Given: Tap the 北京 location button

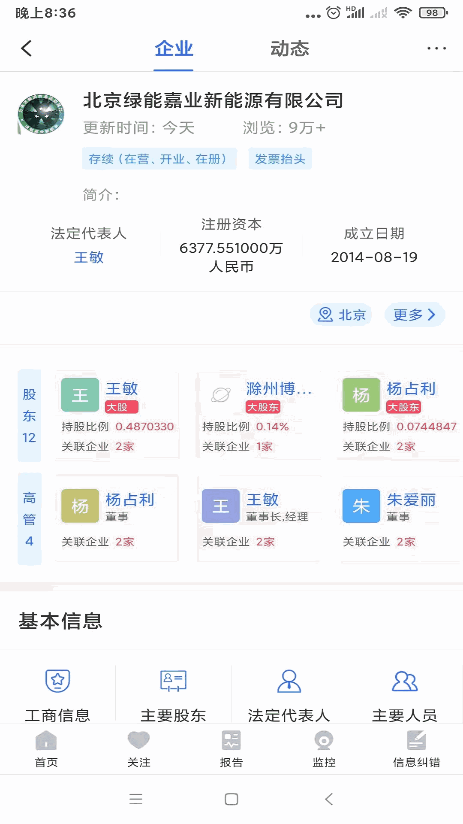Looking at the screenshot, I should [x=341, y=315].
